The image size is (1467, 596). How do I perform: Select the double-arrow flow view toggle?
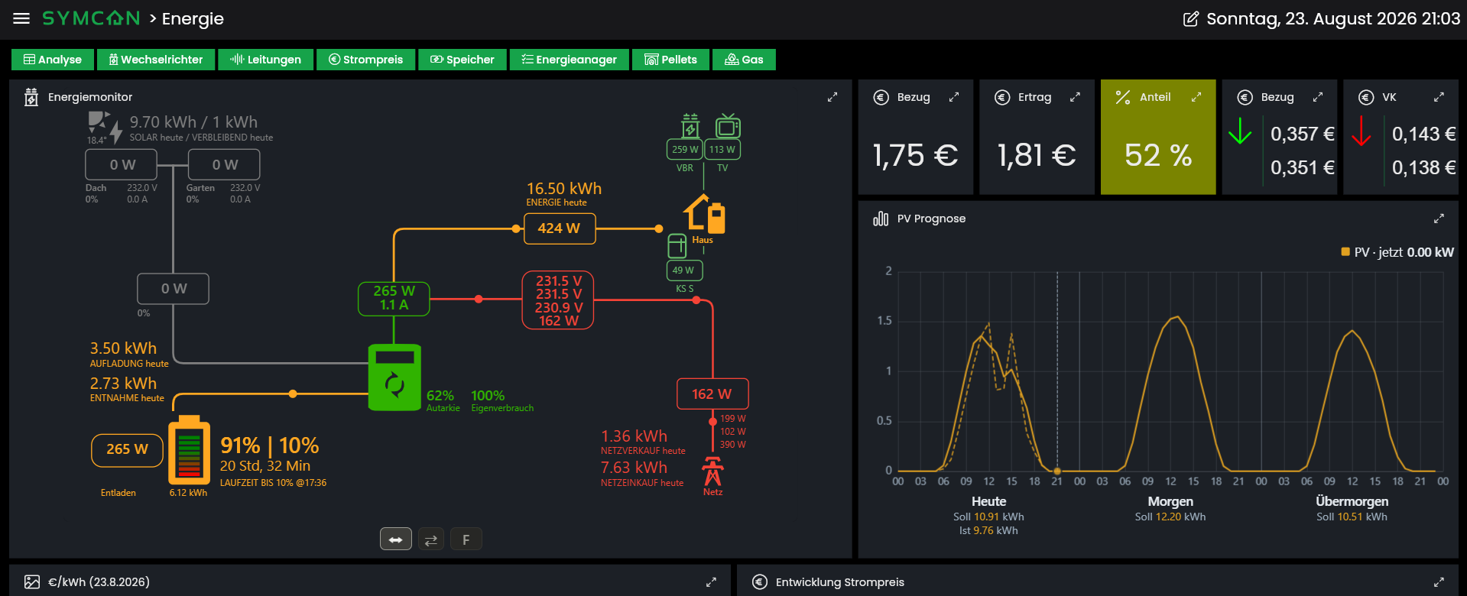click(396, 539)
